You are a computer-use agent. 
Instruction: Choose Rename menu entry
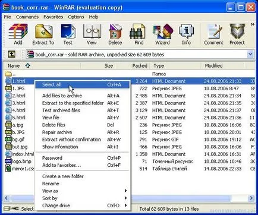82,184
